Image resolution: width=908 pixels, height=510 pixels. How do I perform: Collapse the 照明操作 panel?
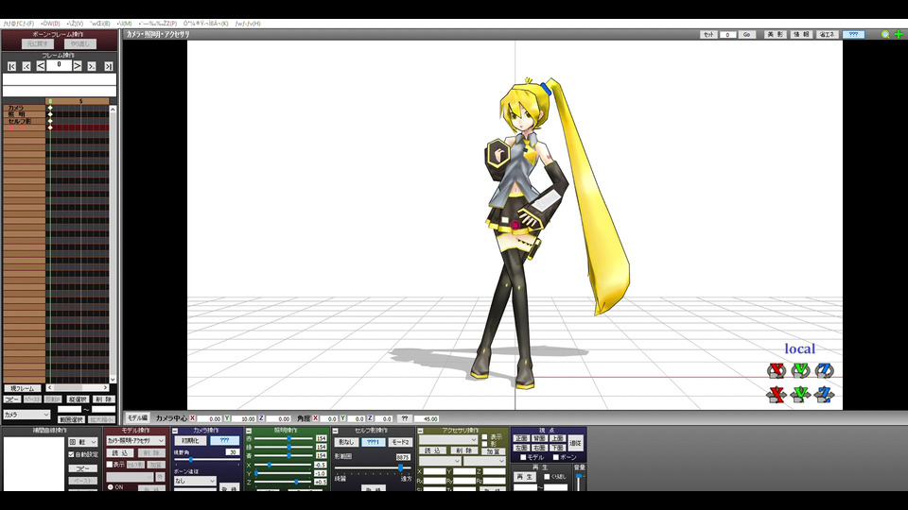coord(249,431)
